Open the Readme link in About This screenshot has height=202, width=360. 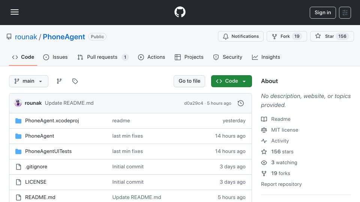tap(281, 119)
